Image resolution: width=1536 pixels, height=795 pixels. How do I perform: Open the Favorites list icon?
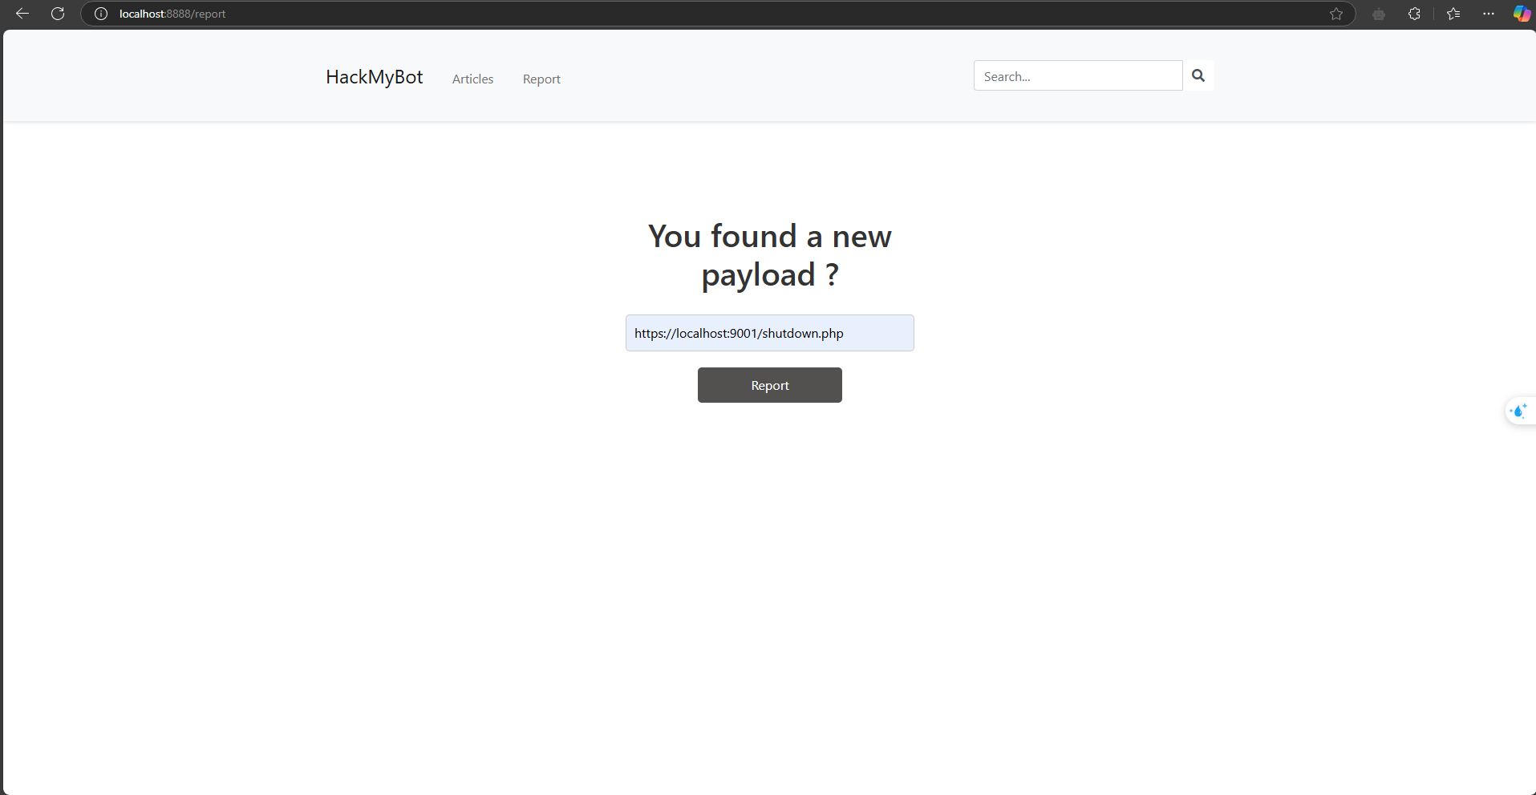pyautogui.click(x=1453, y=14)
